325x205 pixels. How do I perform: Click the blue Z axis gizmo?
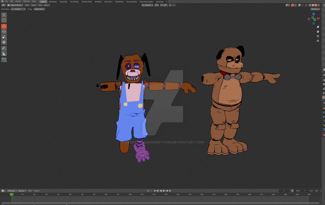pyautogui.click(x=314, y=14)
